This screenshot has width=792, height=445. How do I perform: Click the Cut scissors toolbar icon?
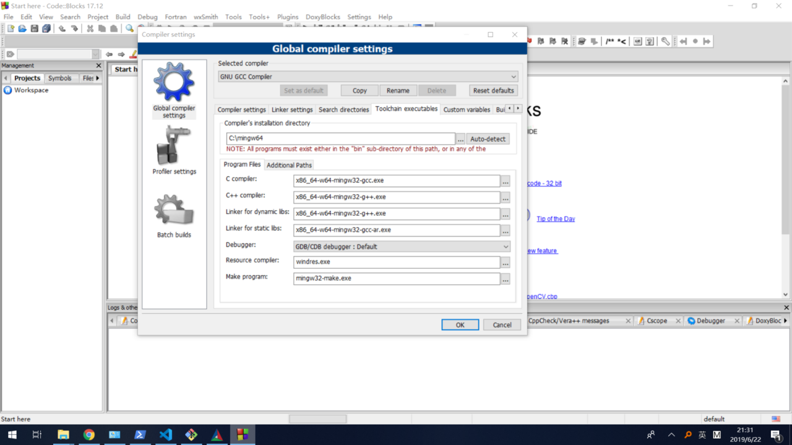(90, 28)
